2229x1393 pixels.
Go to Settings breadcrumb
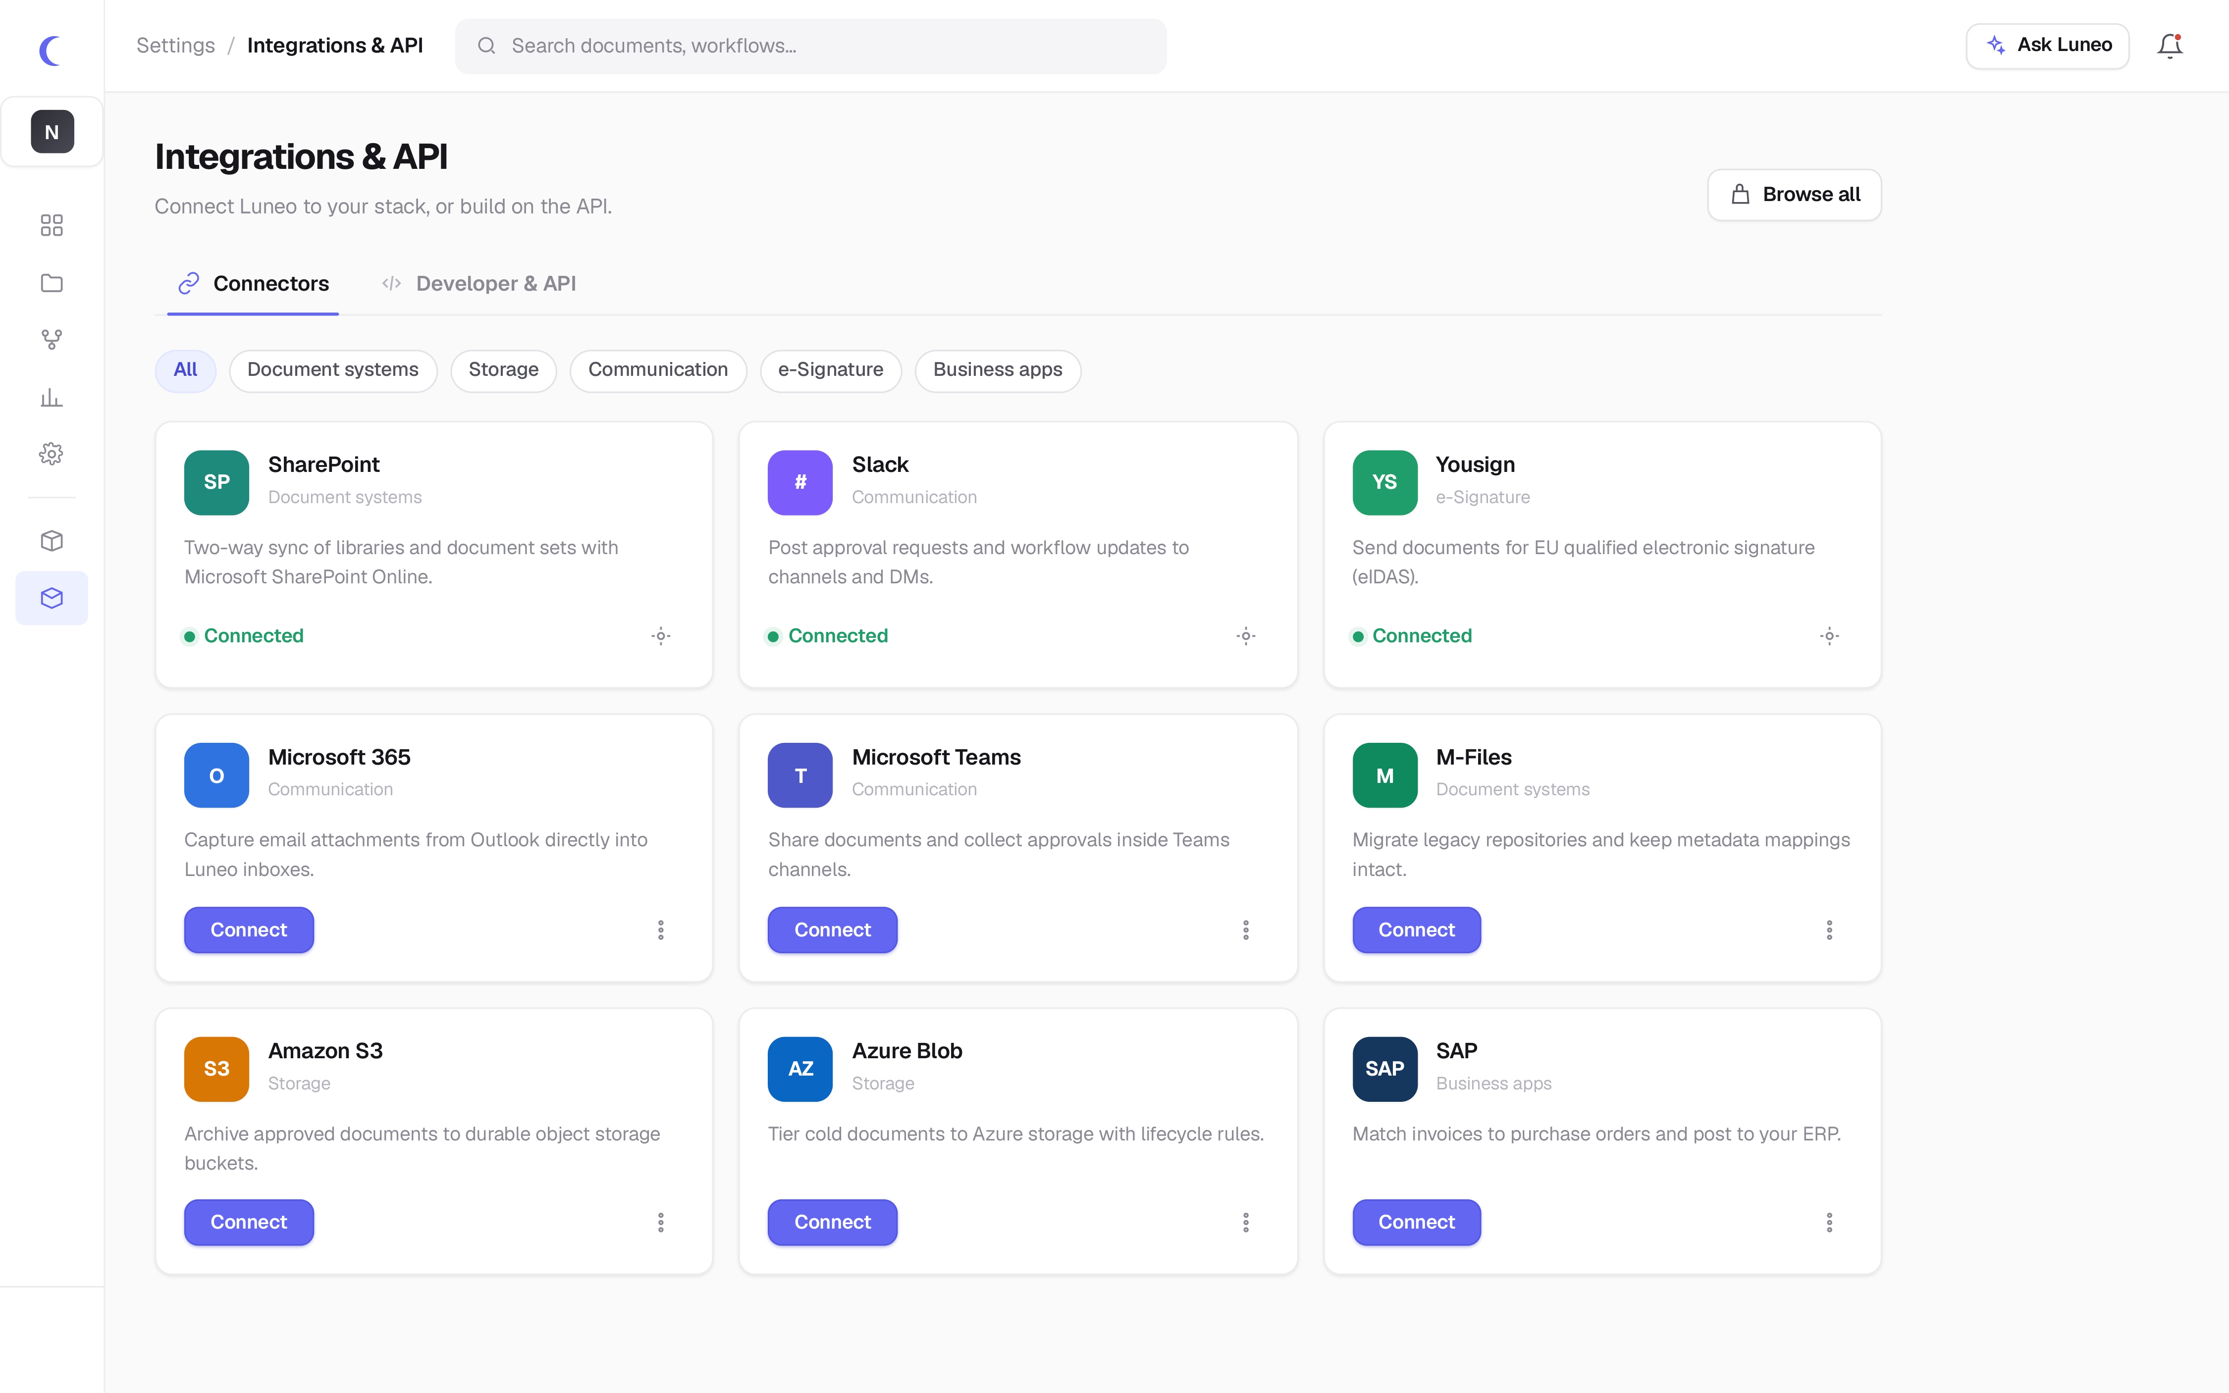point(175,45)
